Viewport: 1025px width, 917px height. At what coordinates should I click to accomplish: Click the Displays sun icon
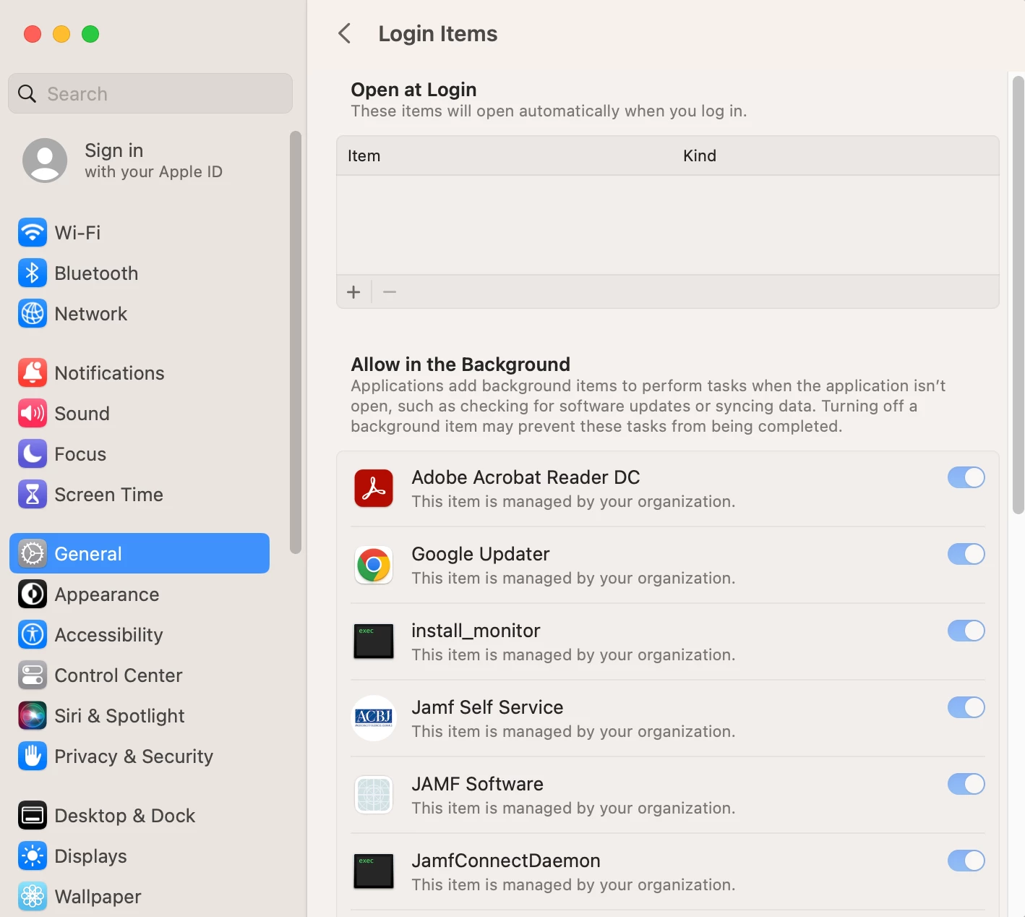33,856
